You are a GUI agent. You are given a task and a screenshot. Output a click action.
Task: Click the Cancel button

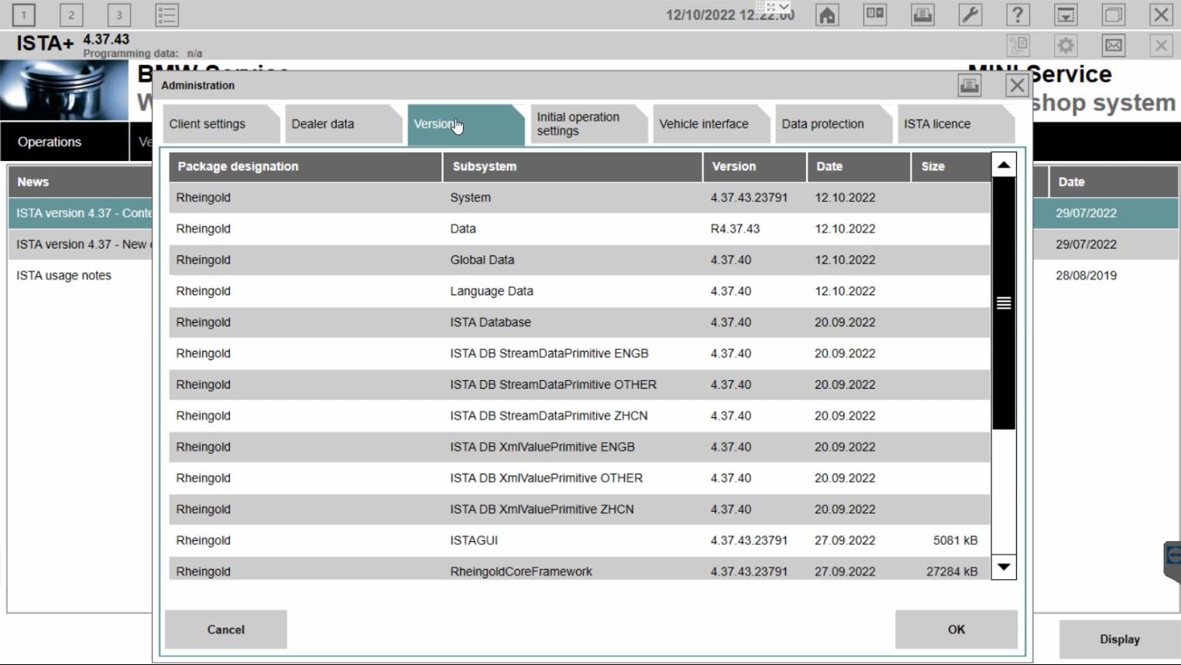[225, 629]
